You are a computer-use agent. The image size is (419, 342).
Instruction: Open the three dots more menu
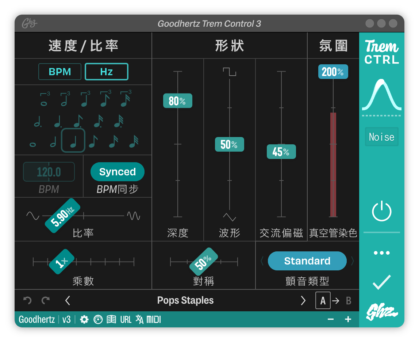click(382, 253)
